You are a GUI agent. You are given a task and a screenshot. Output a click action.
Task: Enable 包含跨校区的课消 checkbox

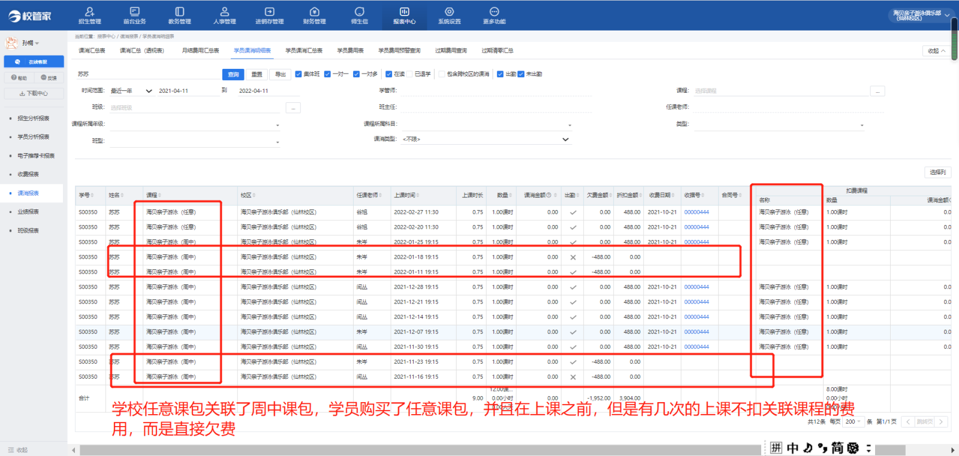click(x=442, y=74)
